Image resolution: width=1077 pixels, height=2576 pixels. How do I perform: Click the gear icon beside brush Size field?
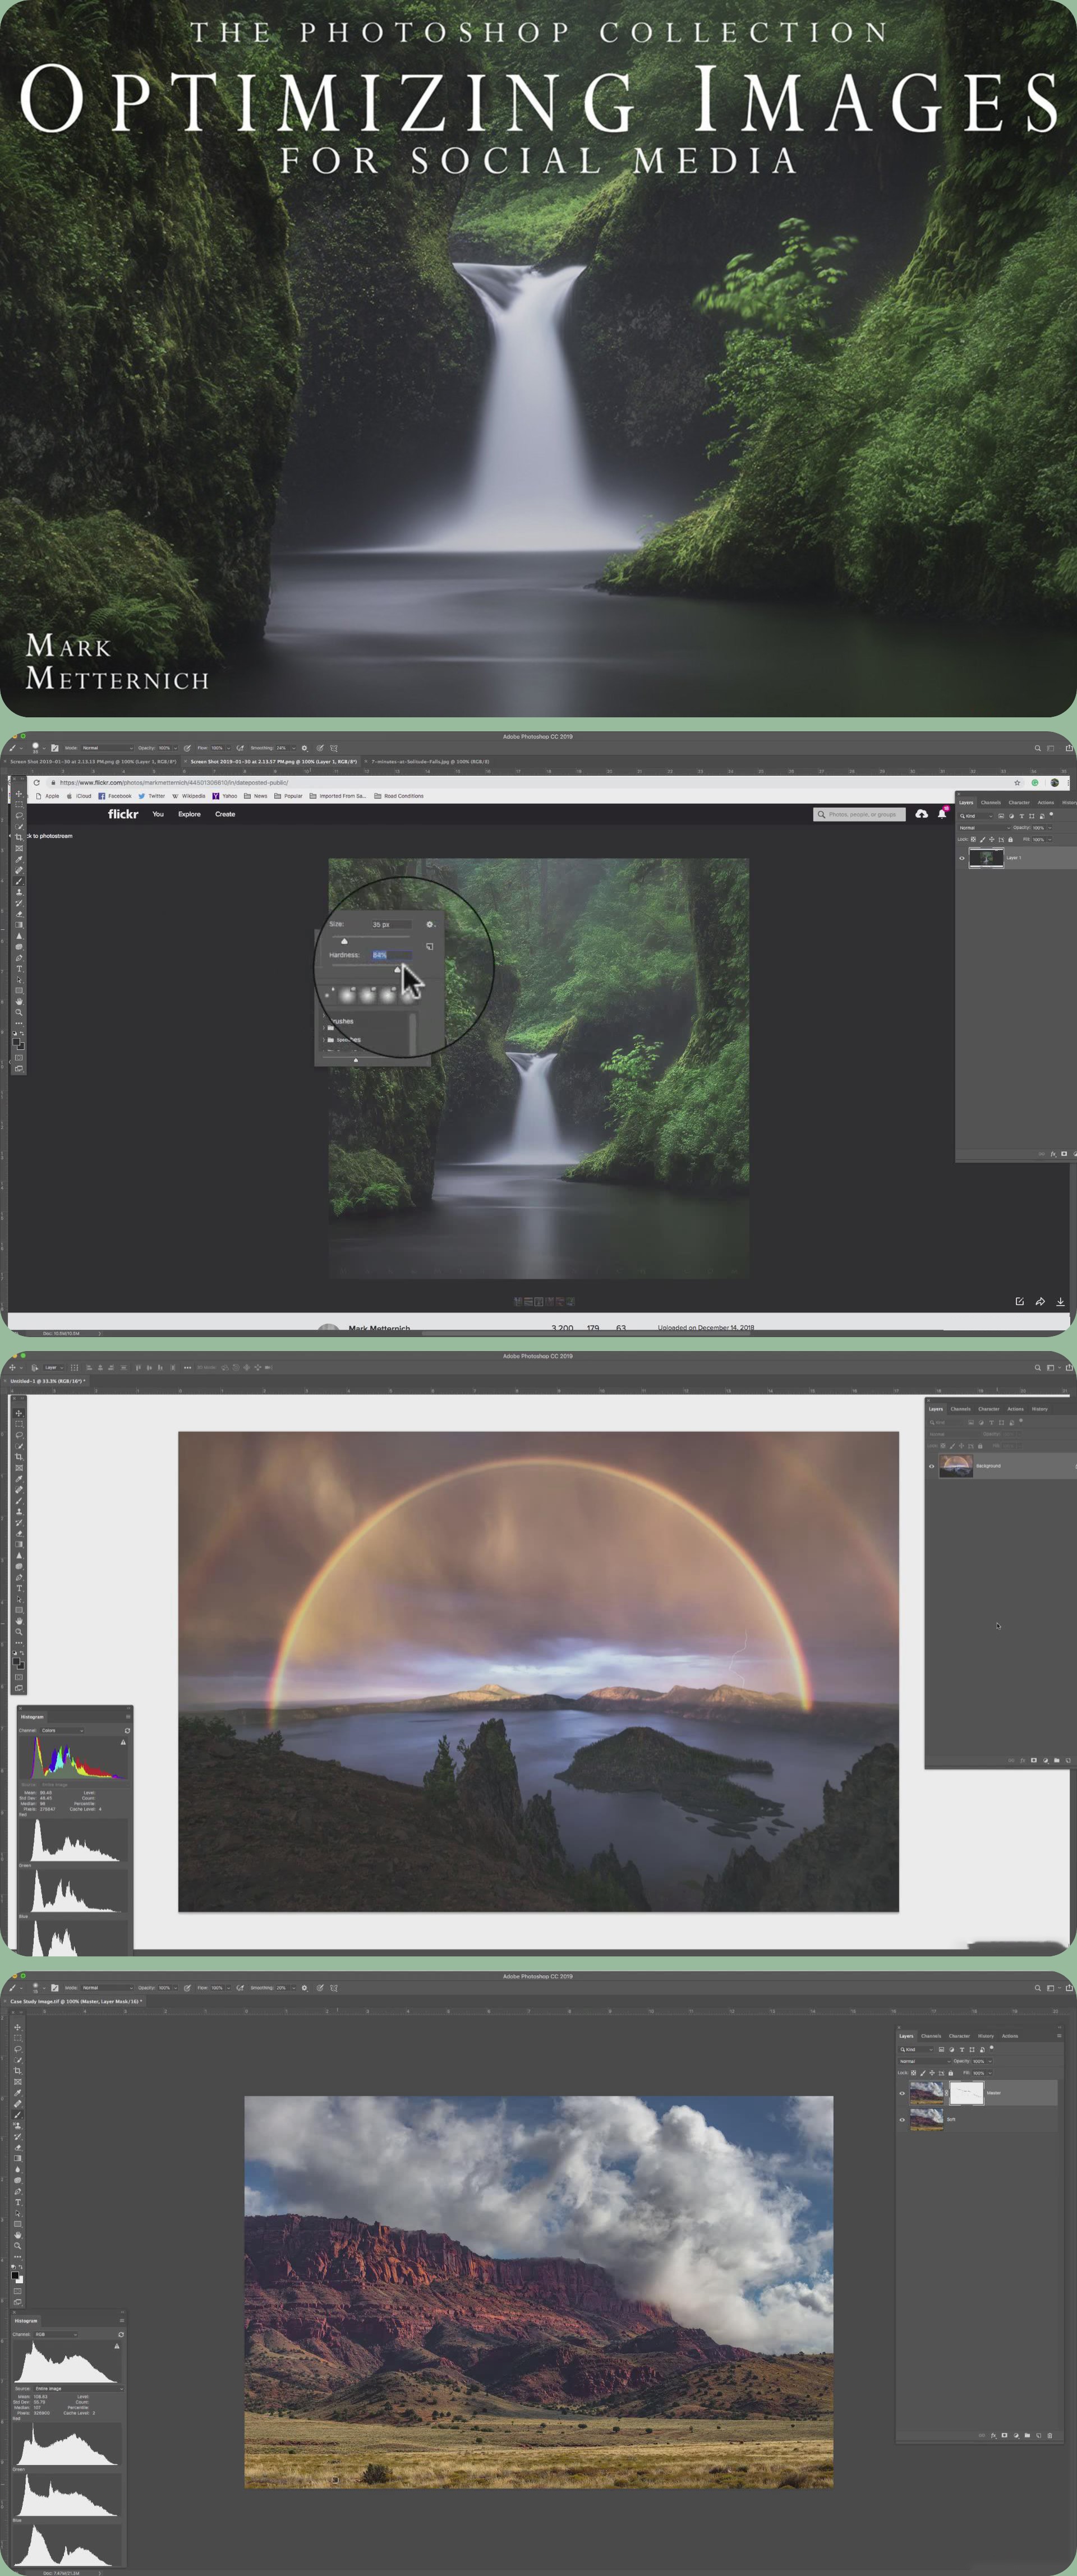(430, 924)
